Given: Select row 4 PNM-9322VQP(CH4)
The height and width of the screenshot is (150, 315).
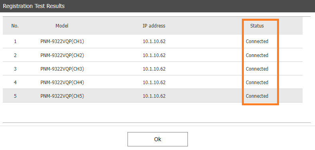Looking at the screenshot, I should pos(153,83).
